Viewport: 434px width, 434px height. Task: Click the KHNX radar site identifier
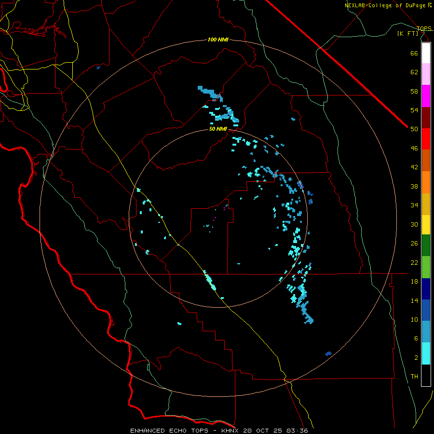click(x=230, y=431)
